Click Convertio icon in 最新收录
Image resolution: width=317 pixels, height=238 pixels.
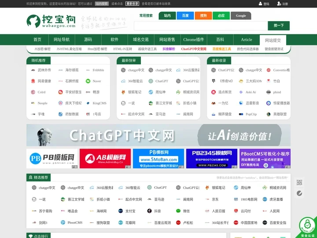269,70
